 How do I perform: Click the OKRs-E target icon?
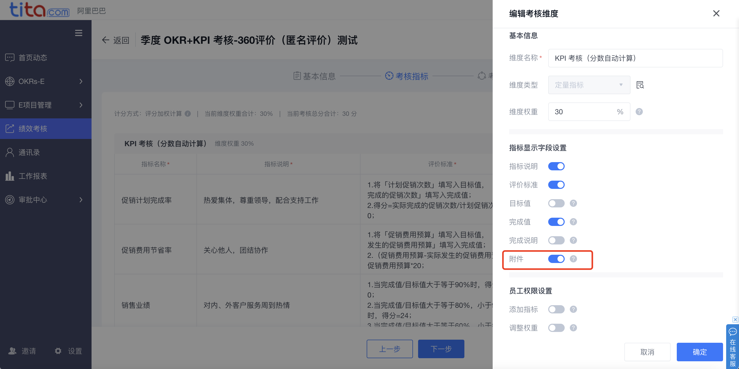coord(10,81)
